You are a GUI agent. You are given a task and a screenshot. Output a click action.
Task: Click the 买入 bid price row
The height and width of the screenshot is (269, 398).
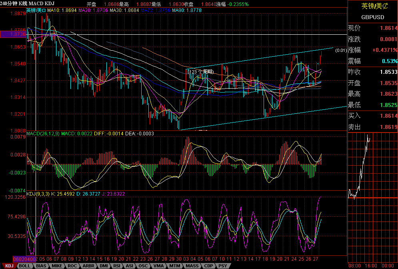pyautogui.click(x=373, y=116)
